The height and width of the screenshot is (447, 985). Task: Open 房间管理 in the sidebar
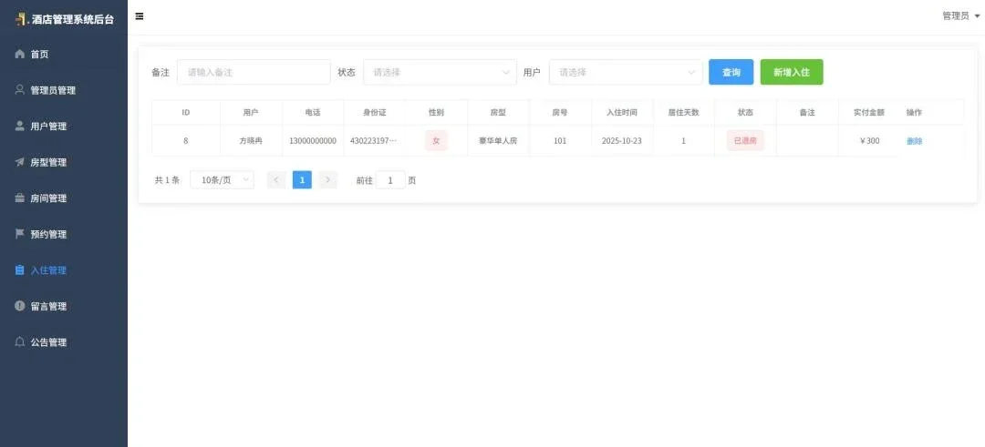64,198
